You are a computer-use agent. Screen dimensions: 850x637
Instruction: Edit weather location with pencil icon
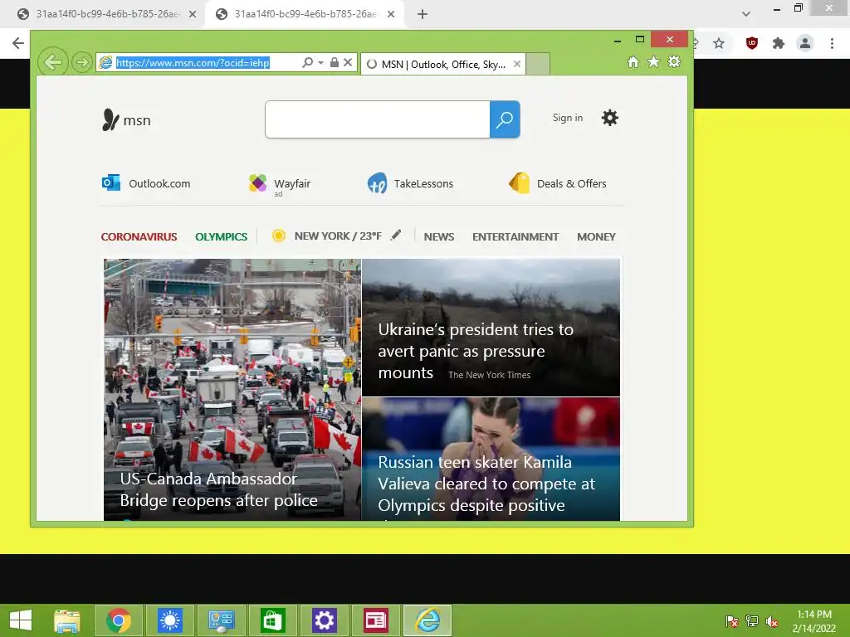tap(396, 235)
